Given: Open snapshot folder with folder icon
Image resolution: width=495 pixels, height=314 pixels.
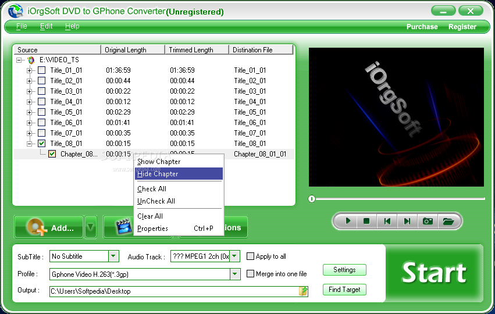Looking at the screenshot, I should tap(448, 221).
